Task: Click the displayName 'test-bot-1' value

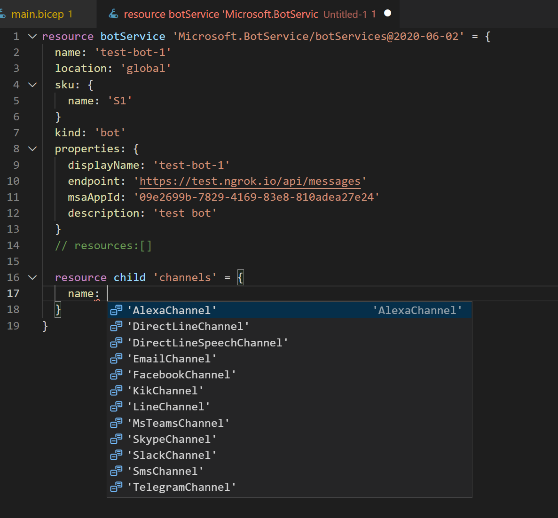Action: click(x=191, y=165)
